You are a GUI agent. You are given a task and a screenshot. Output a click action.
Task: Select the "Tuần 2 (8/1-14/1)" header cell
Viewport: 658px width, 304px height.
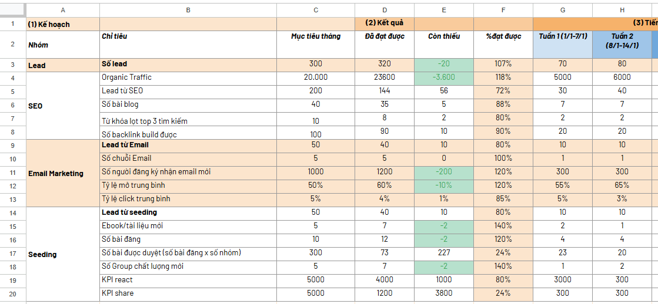tap(622, 40)
